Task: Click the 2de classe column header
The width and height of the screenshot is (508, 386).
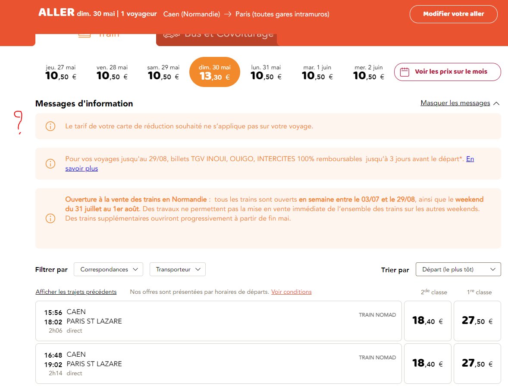Action: pos(434,292)
